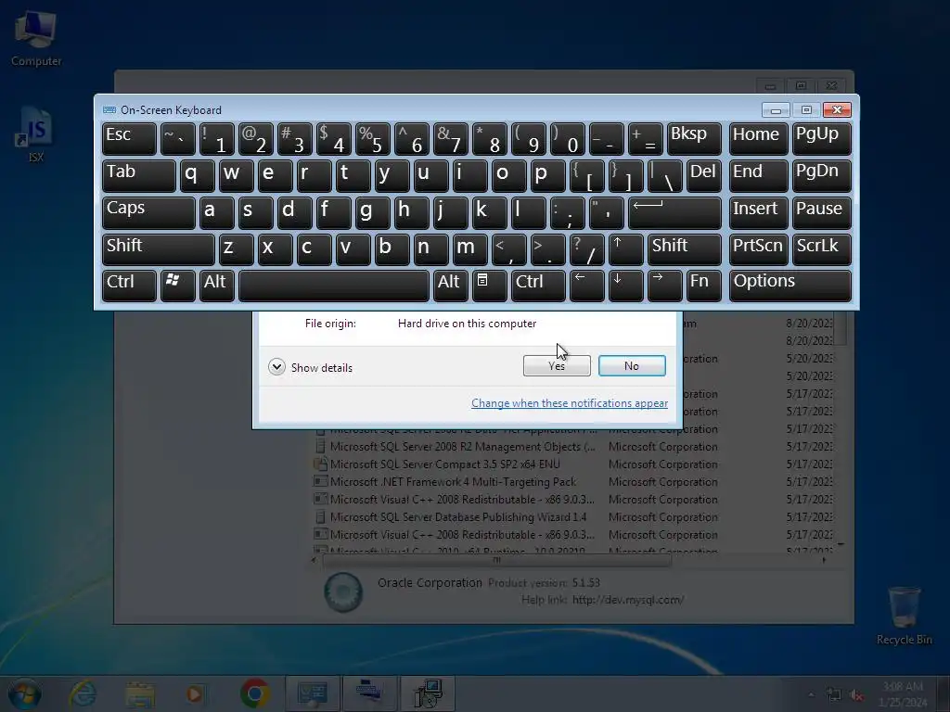Click the horizontal scrollbar in programs list
This screenshot has height=712, width=950.
point(497,560)
